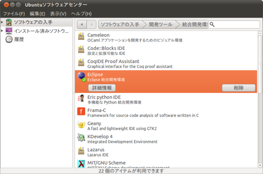
Task: Click the Code::Blocks IDE package icon
Action: [81, 49]
